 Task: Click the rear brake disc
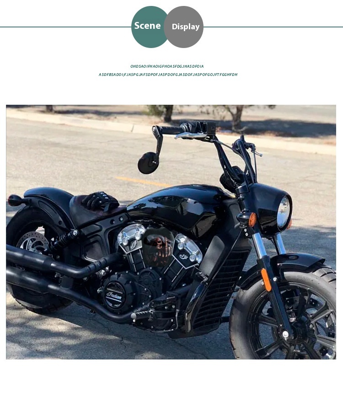point(33,242)
